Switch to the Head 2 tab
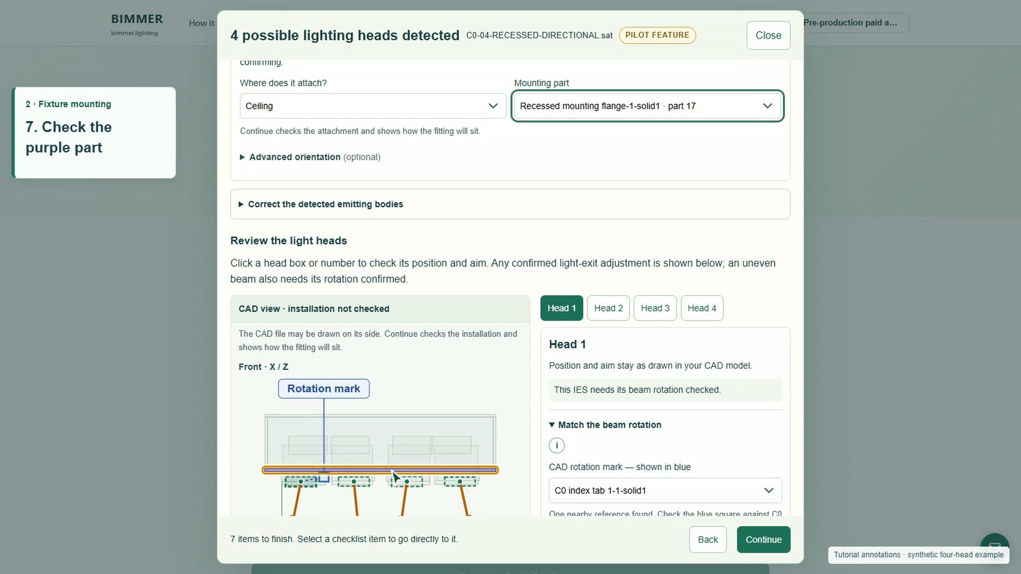1021x574 pixels. (x=608, y=308)
